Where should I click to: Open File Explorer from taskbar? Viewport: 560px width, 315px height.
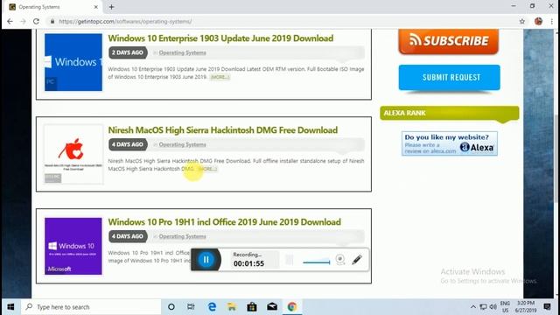coord(232,307)
